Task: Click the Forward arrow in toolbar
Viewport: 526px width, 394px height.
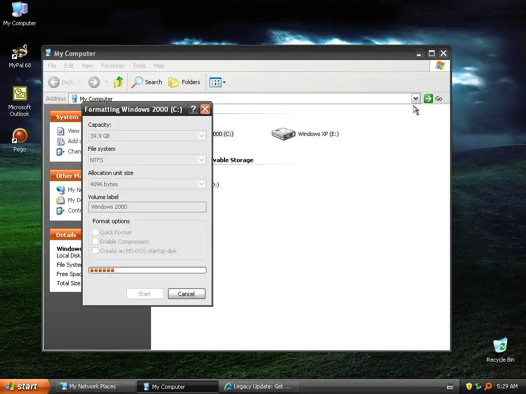Action: point(94,82)
